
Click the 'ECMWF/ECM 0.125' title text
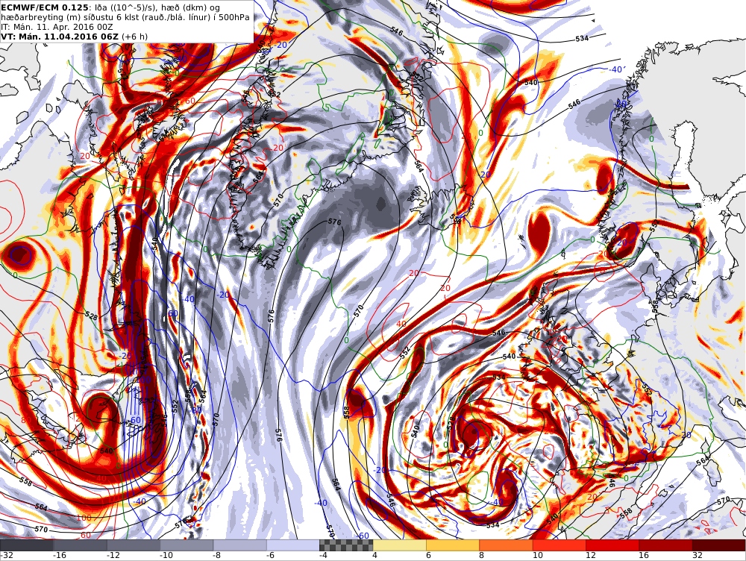coord(45,7)
